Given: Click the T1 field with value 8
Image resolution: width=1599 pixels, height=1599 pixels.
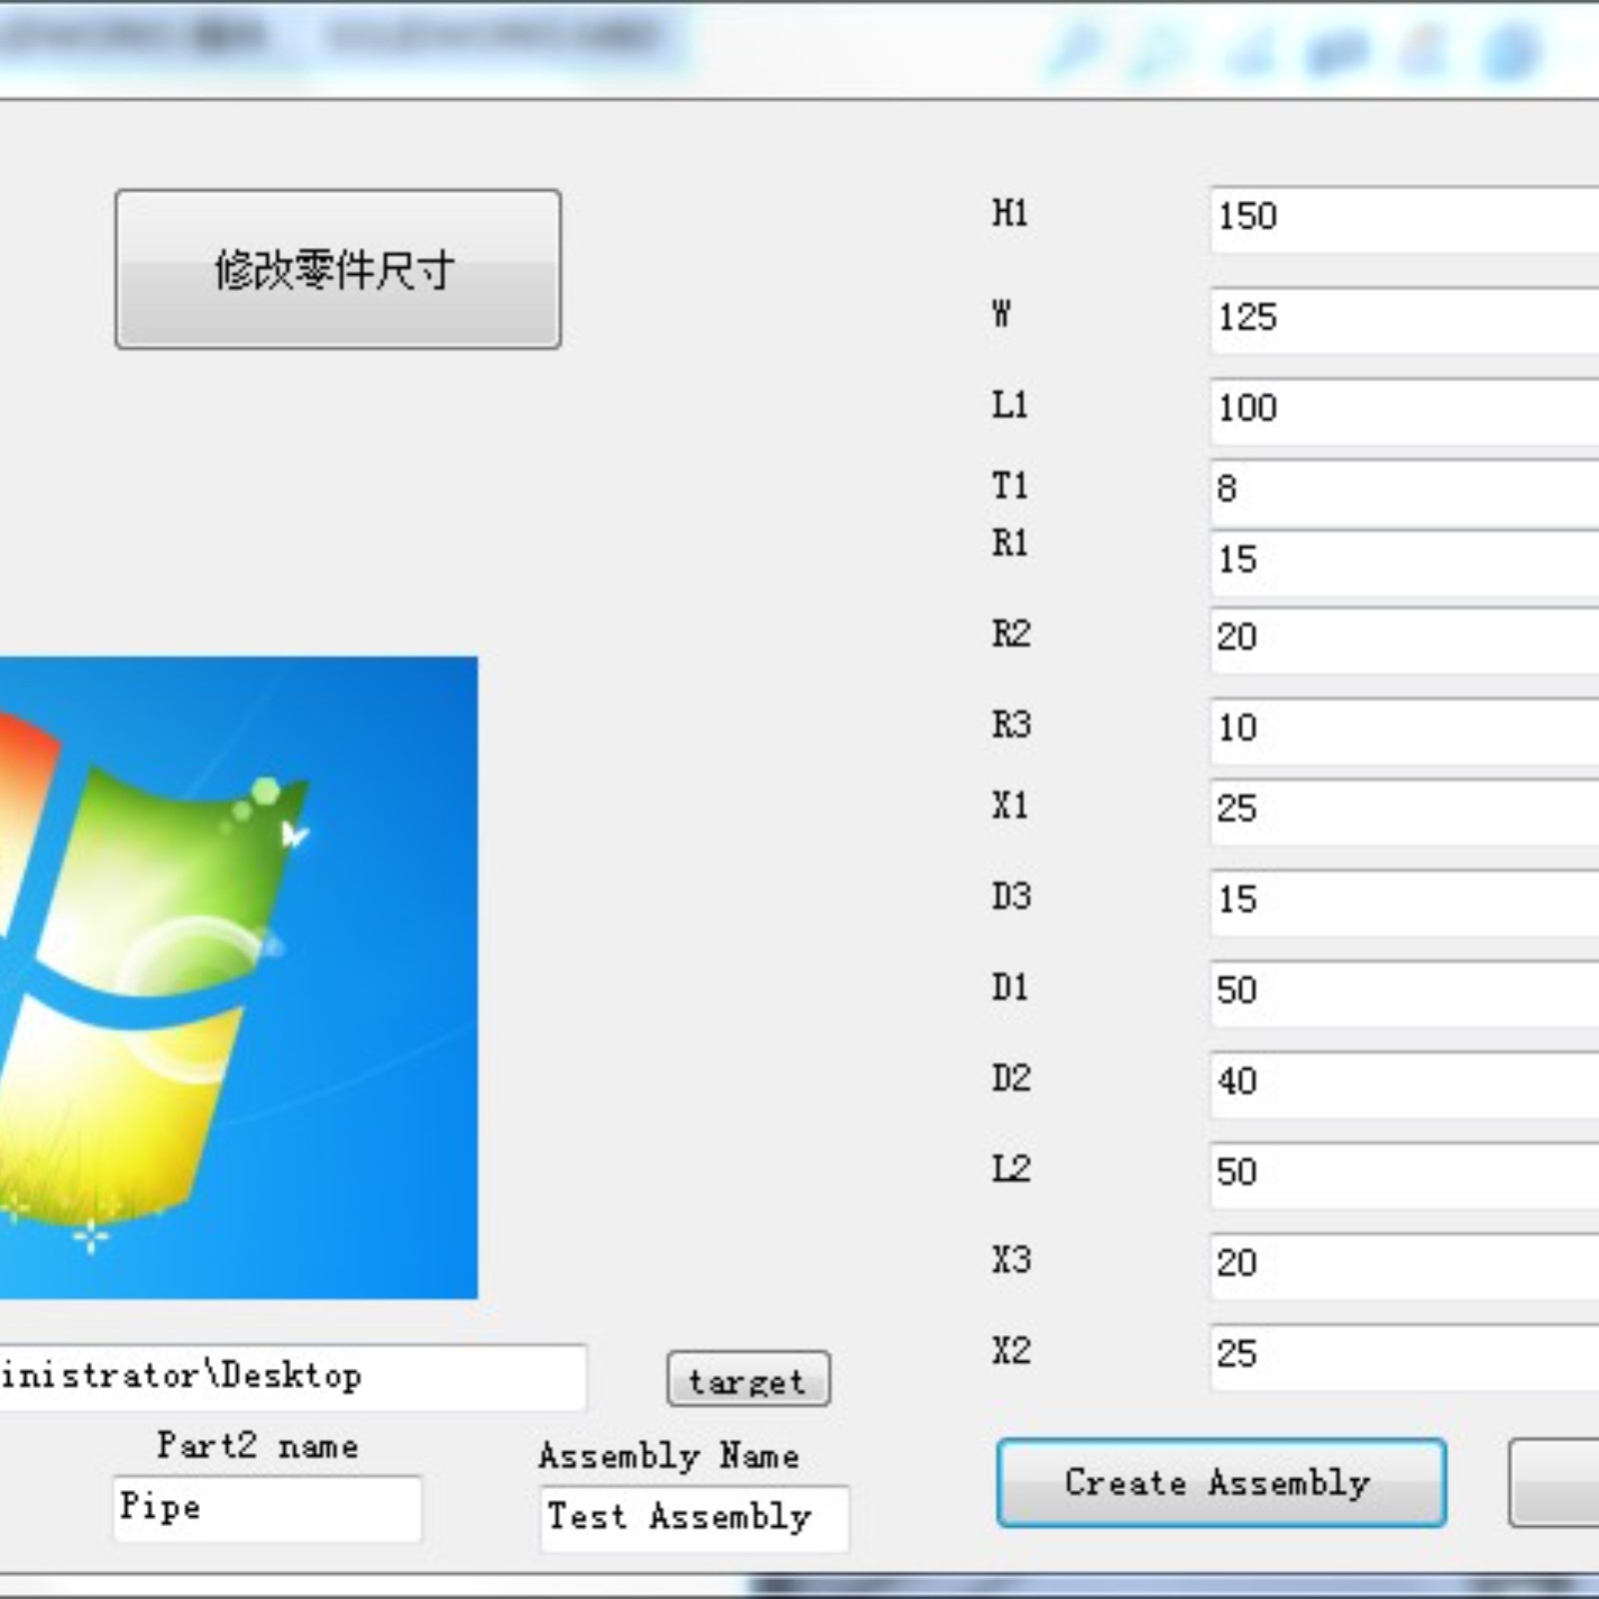Looking at the screenshot, I should (x=1399, y=491).
